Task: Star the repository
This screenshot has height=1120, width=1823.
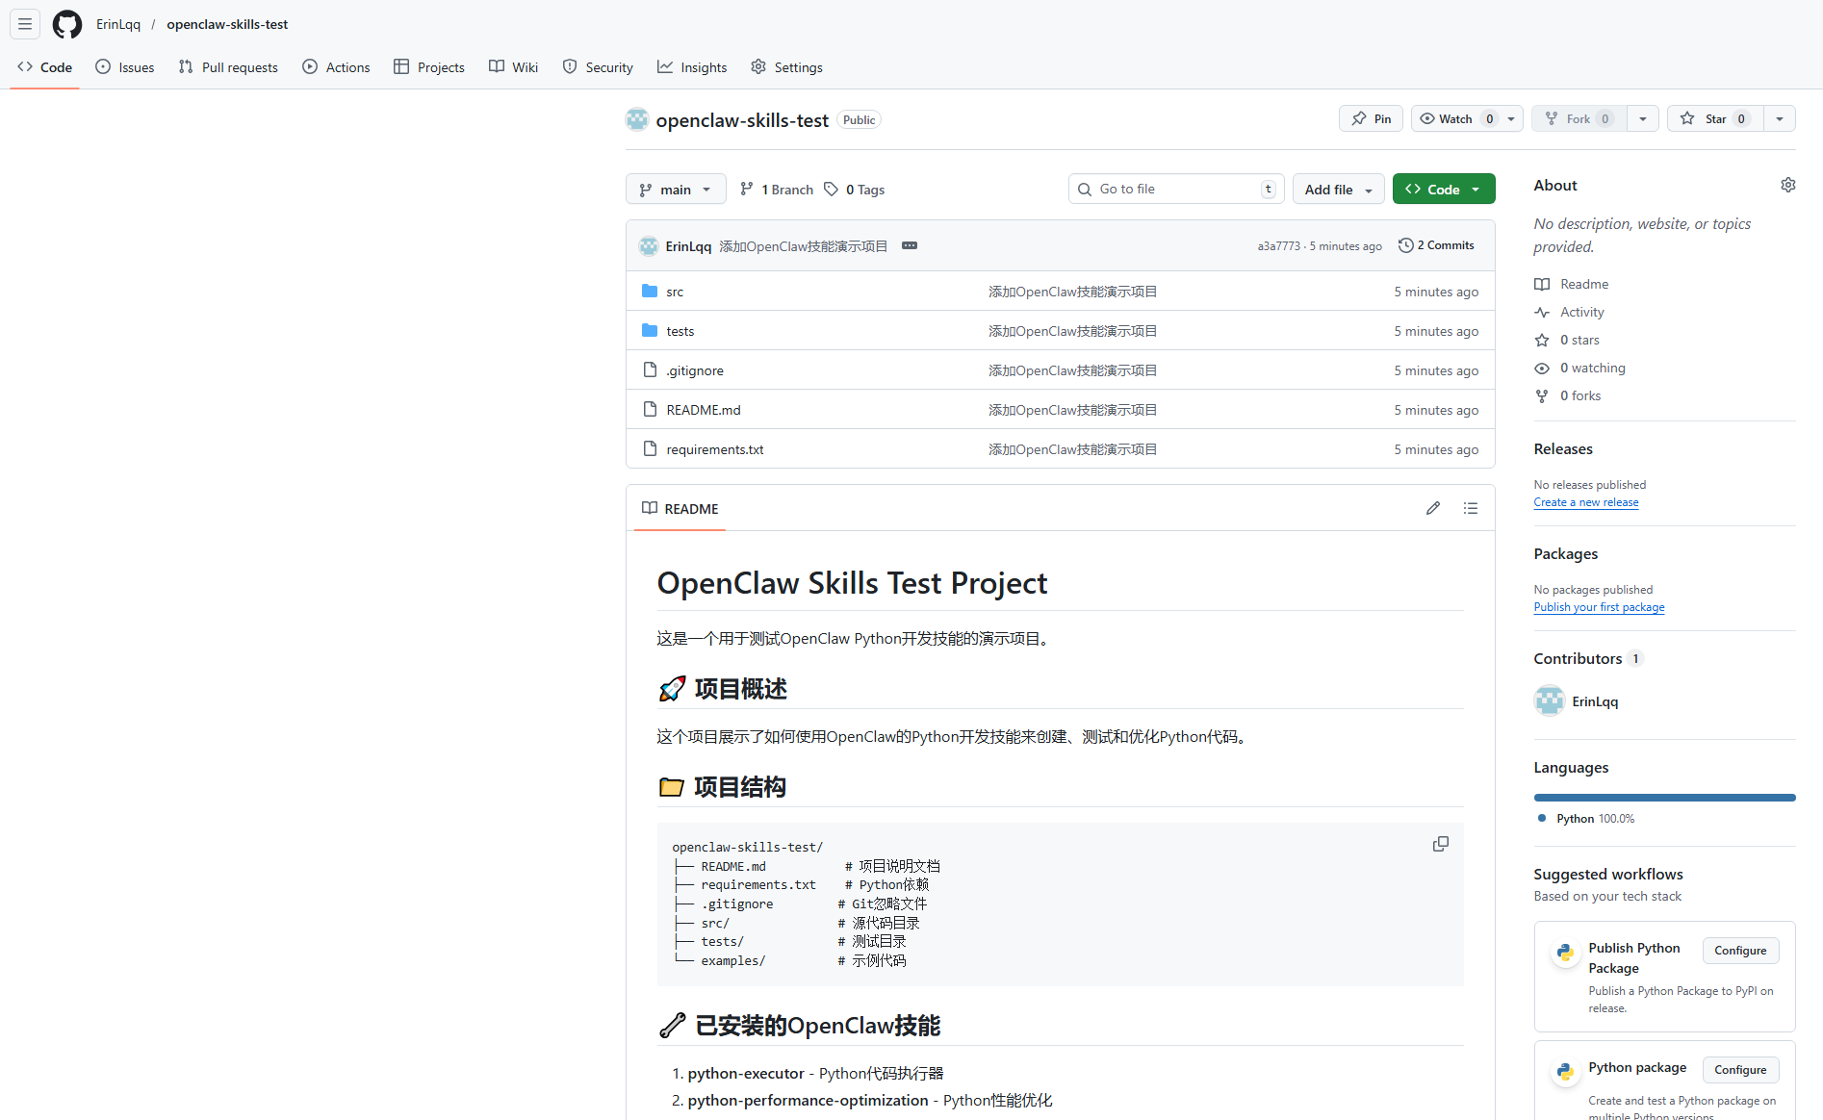Action: click(1715, 118)
